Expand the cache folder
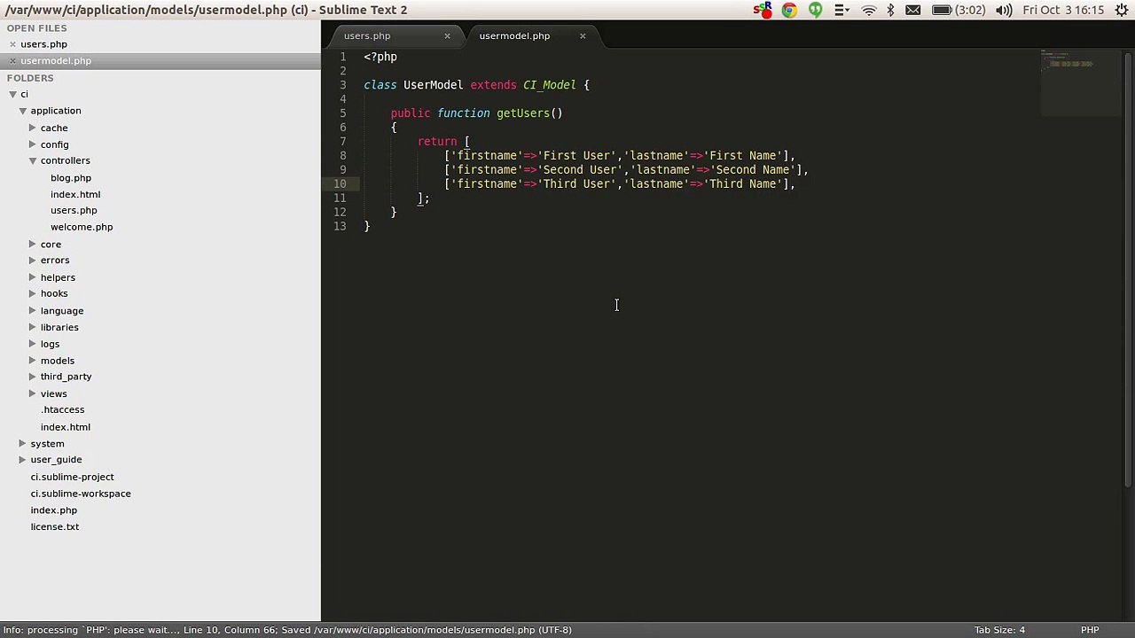The height and width of the screenshot is (638, 1135). click(32, 128)
